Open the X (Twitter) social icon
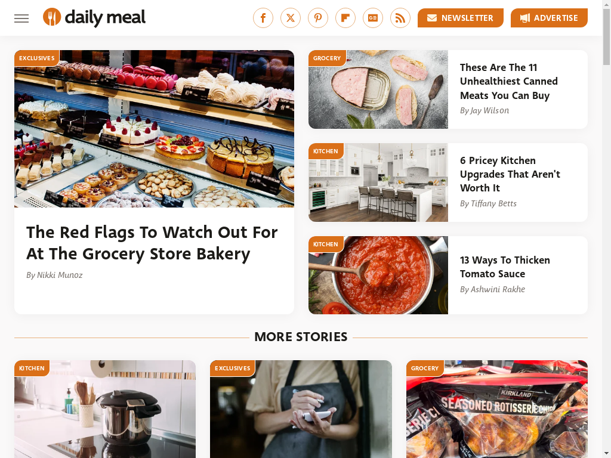Viewport: 611px width, 458px height. 291,18
